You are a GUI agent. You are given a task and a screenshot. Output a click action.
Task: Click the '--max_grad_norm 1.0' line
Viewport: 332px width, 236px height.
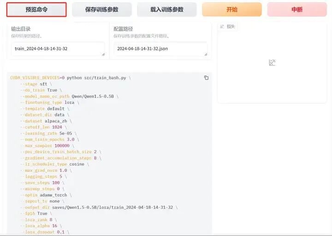(x=46, y=170)
